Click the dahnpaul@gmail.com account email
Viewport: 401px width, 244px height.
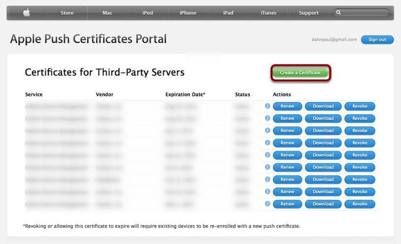click(334, 39)
